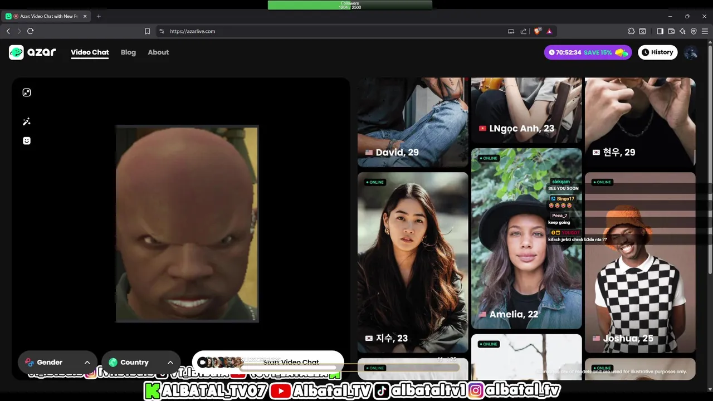Click the install app icon in the address bar
This screenshot has width=713, height=401.
(x=511, y=31)
